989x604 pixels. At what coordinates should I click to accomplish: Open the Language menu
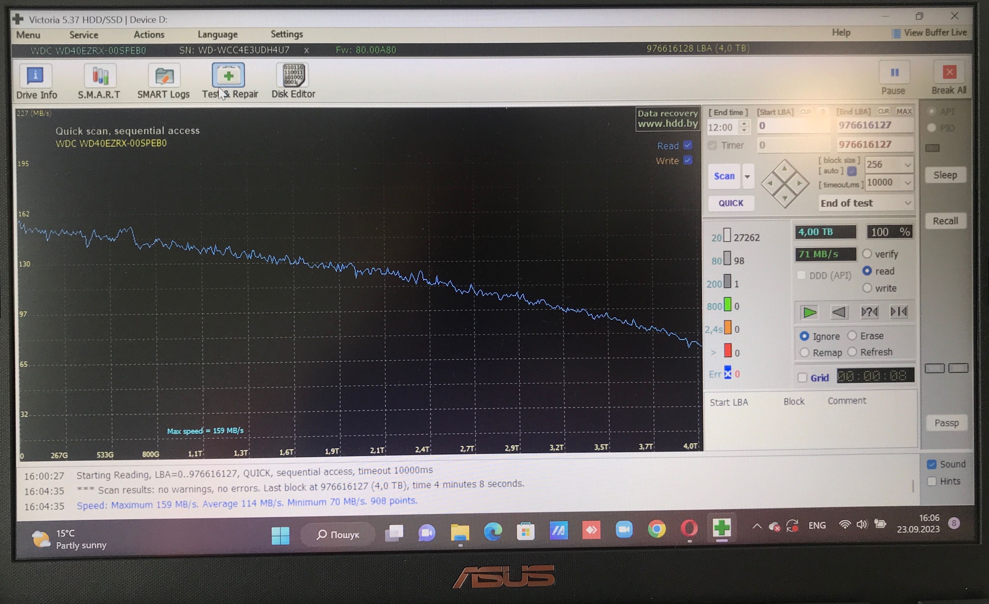point(218,34)
